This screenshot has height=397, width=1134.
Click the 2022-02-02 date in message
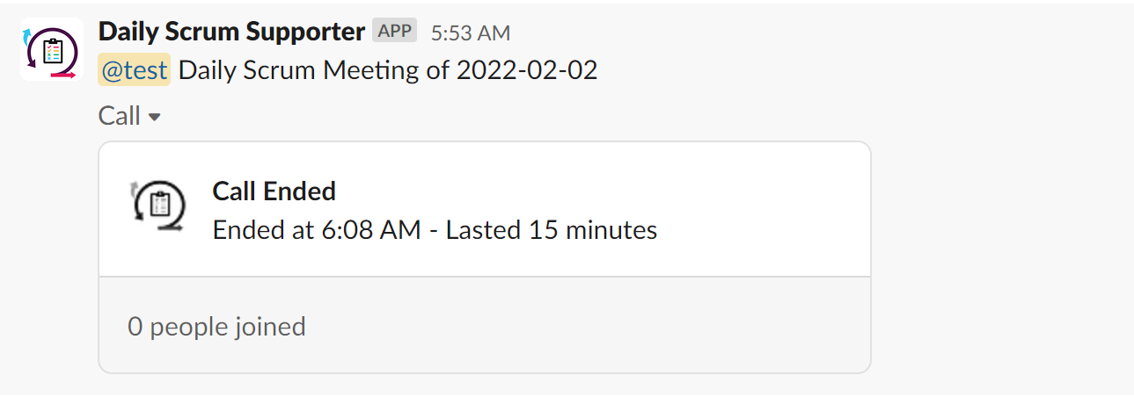tap(526, 71)
